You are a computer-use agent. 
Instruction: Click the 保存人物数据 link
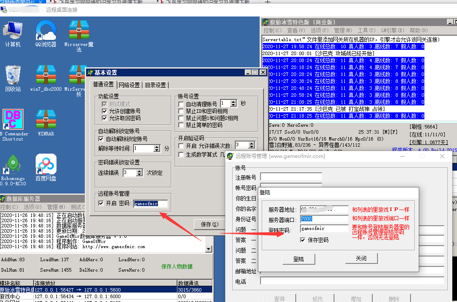177,266
